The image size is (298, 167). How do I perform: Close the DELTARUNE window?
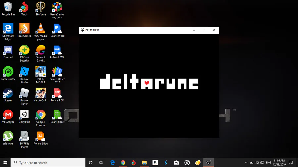tap(214, 30)
